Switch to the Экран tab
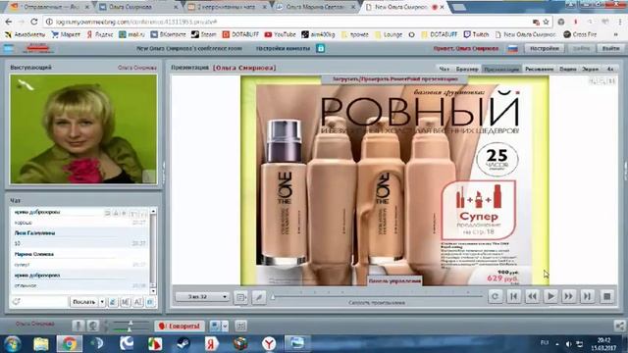 click(x=590, y=69)
